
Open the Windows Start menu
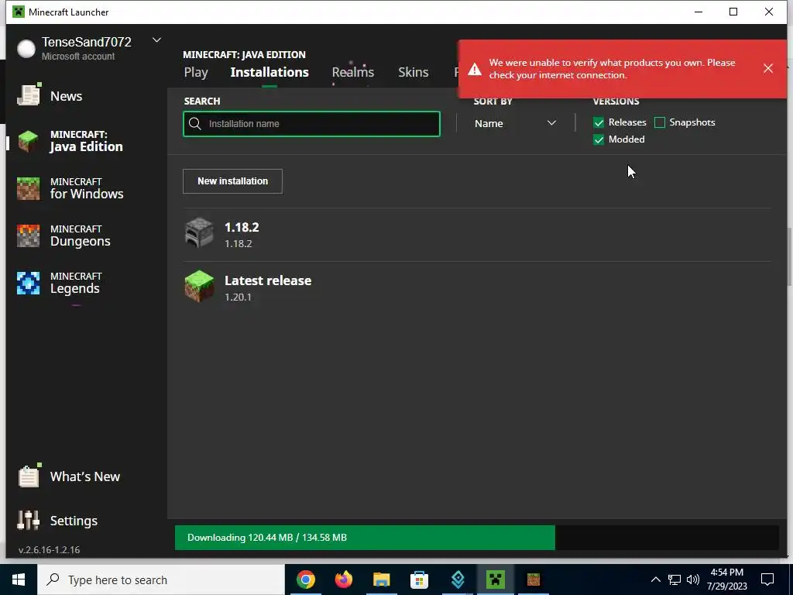coord(19,580)
